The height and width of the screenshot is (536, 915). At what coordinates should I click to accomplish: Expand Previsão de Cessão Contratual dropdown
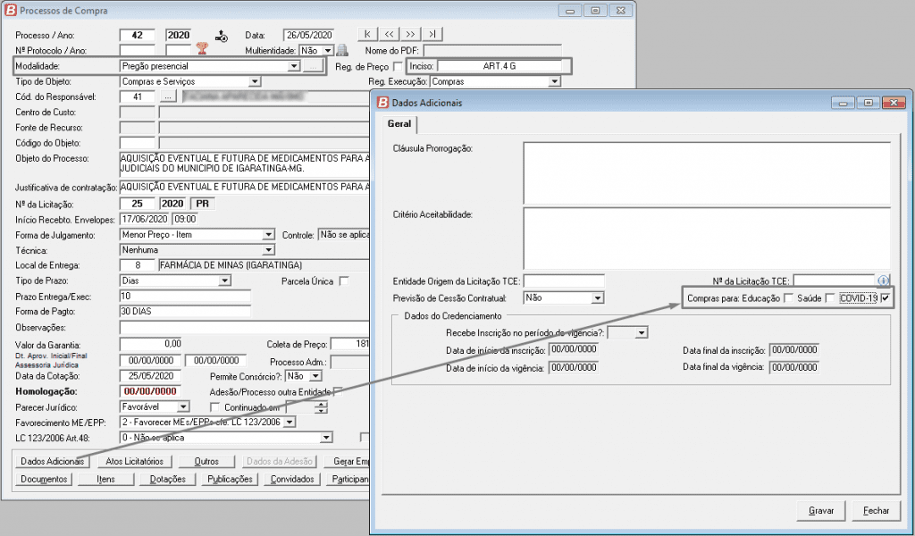[x=598, y=297]
